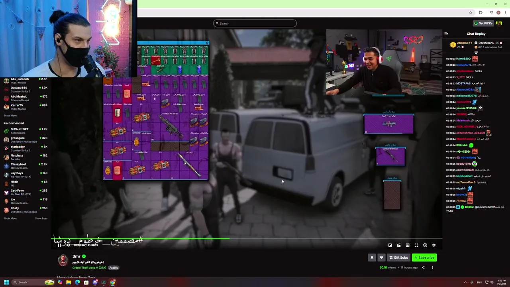This screenshot has height=287, width=510.
Task: Open joe recommended channel
Action: pos(25,201)
